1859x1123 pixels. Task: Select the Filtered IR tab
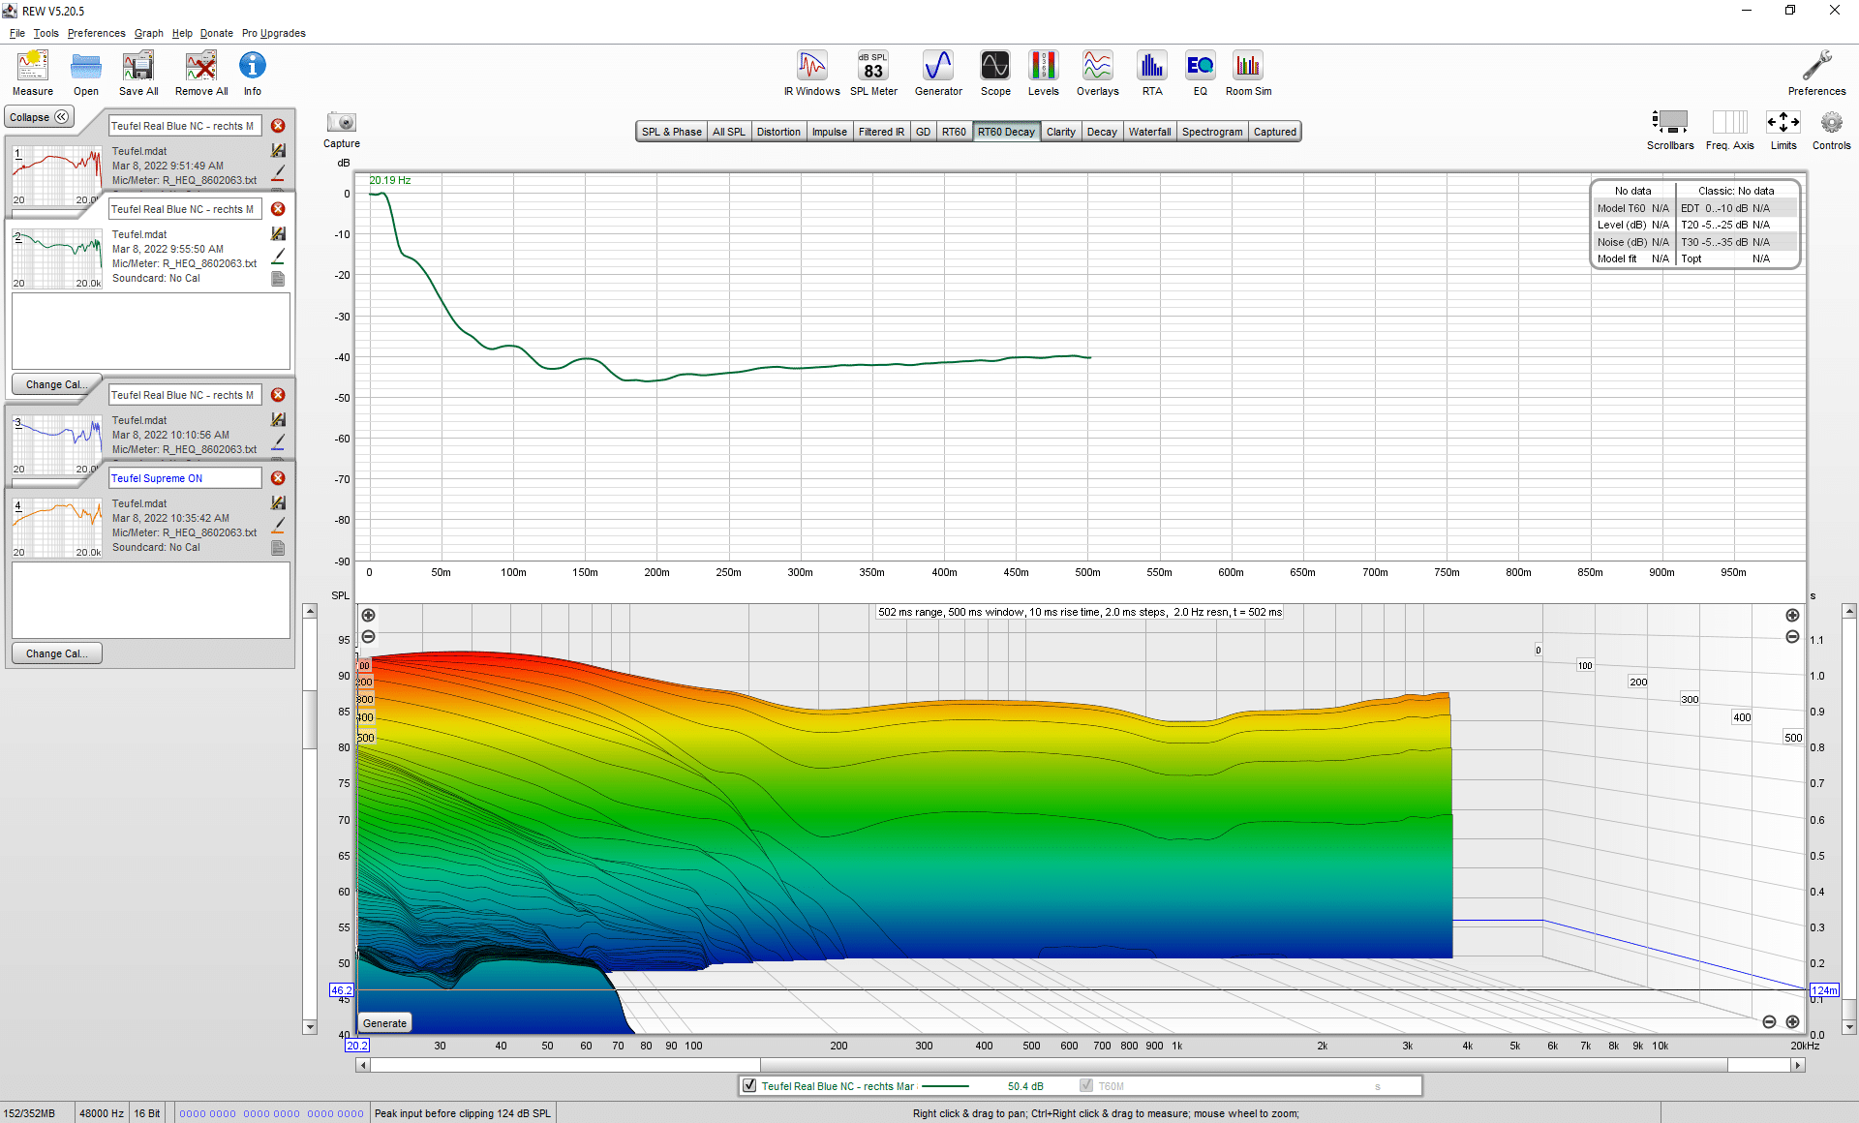click(x=881, y=132)
